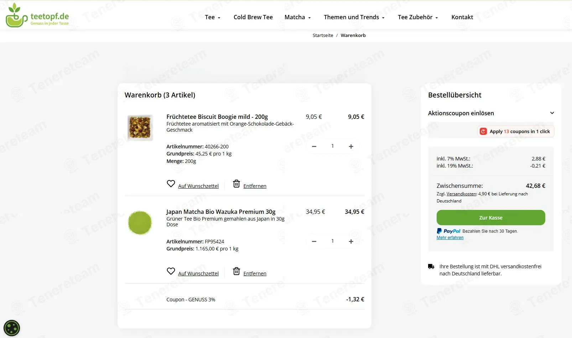This screenshot has height=338, width=572.
Task: Click PayPal Mehr erfahren link
Action: (450, 238)
